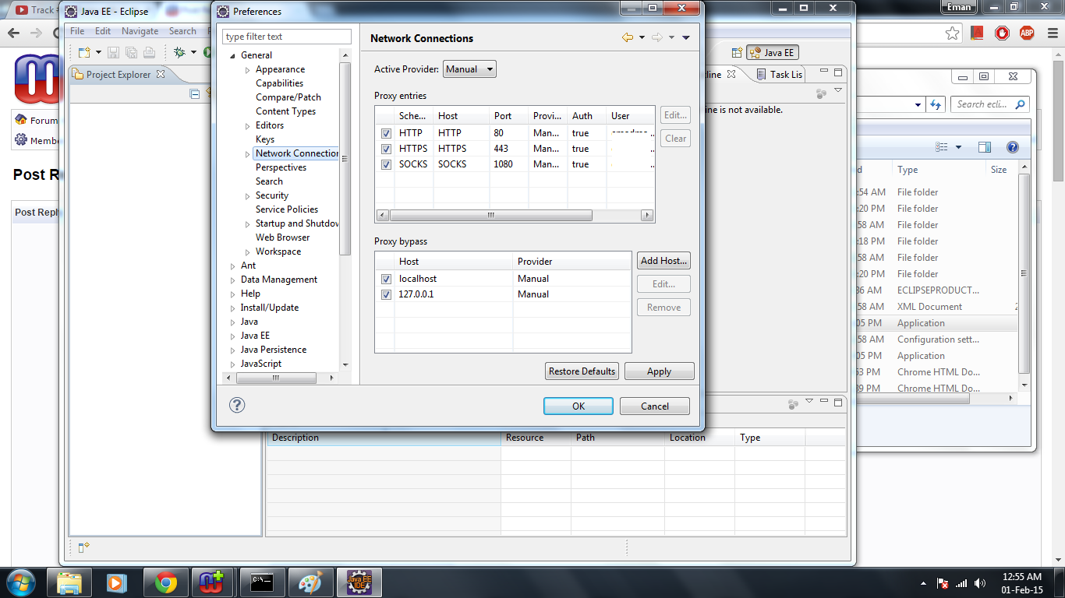This screenshot has height=598, width=1065.
Task: Click the Open Perspective icon
Action: pos(737,53)
